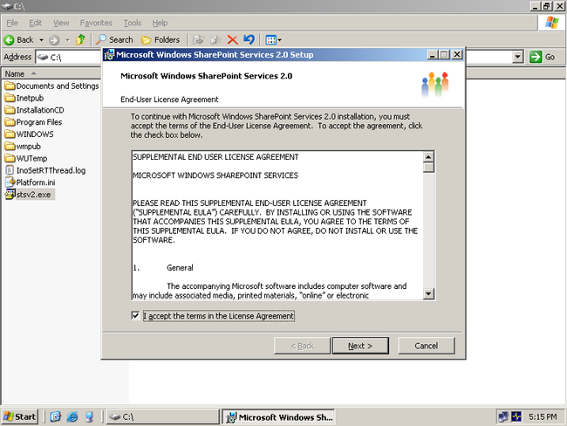Open the Back button history dropdown arrow
Screen dimensions: 567x426
pyautogui.click(x=41, y=40)
